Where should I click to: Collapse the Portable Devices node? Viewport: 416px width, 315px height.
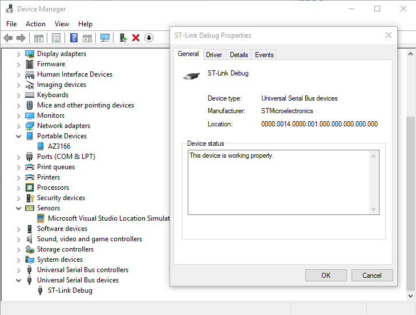(x=19, y=137)
